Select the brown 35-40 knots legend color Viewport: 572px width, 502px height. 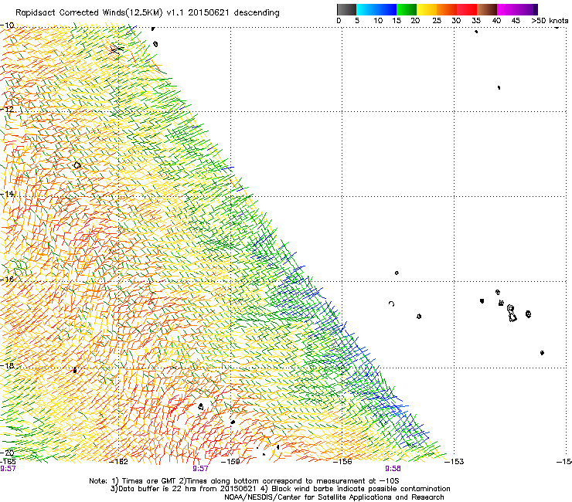pyautogui.click(x=487, y=9)
